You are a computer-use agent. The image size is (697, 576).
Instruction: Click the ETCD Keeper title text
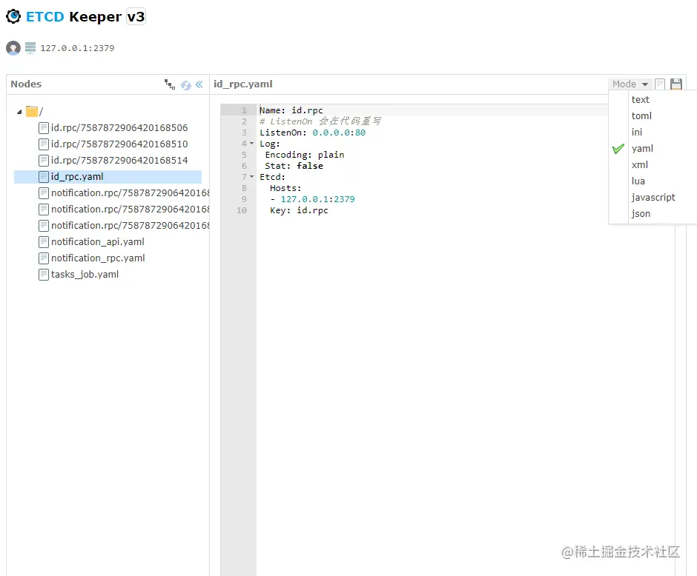coord(73,17)
